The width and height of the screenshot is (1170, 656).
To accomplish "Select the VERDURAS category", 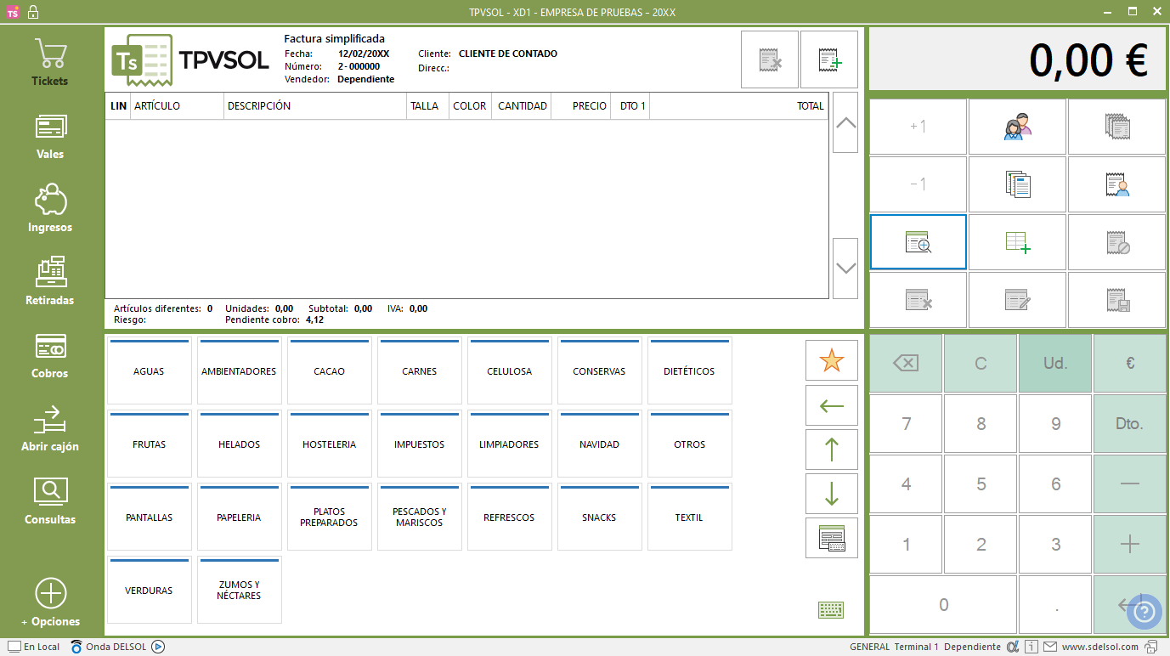I will [150, 591].
